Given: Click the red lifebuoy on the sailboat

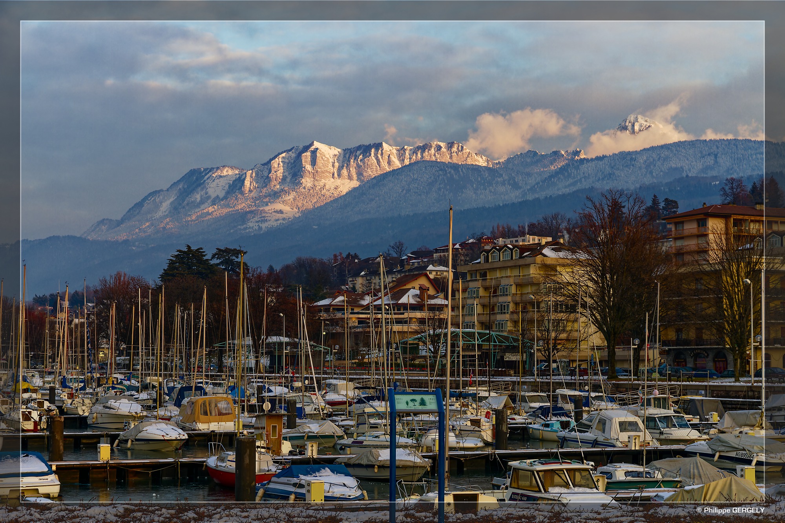Looking at the screenshot, I should (x=488, y=414).
